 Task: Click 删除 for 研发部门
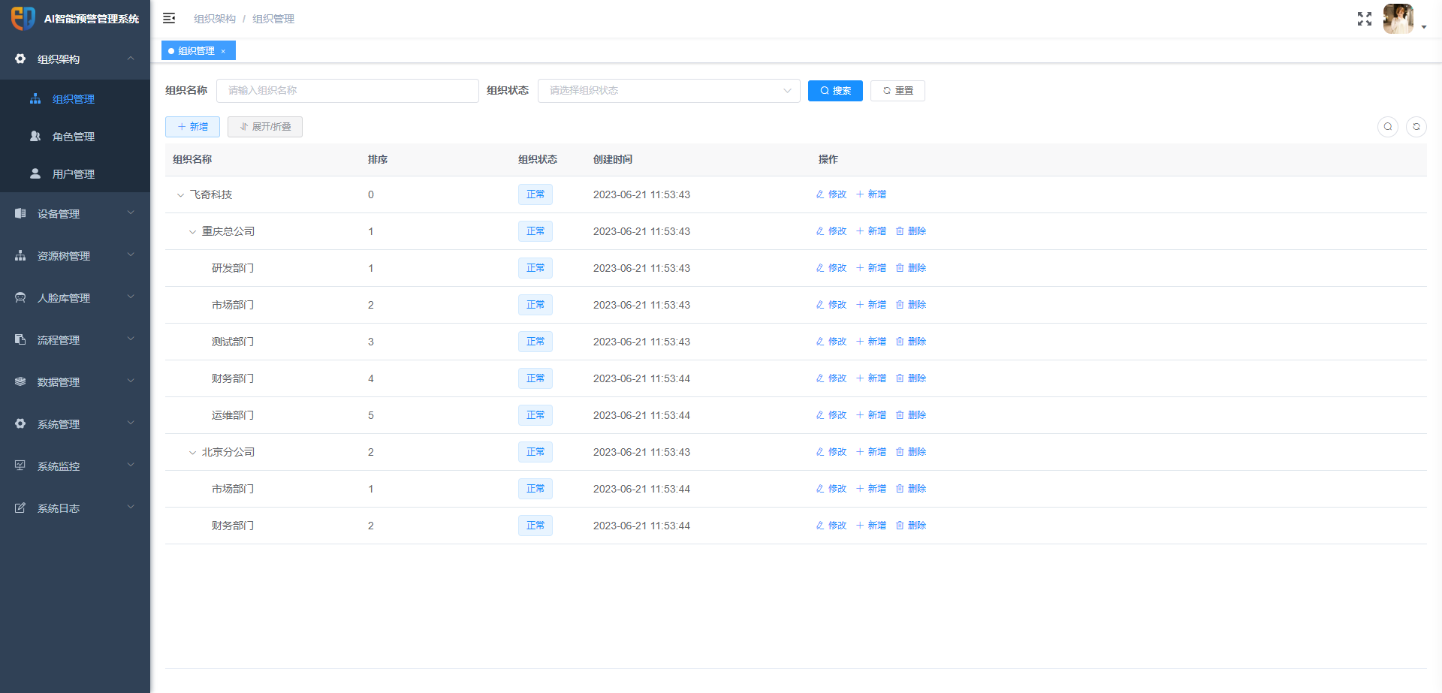tap(911, 268)
